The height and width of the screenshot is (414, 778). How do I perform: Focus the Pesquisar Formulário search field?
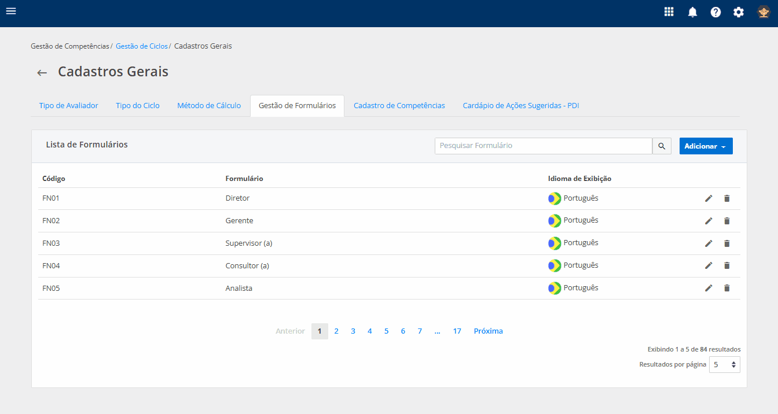(x=543, y=146)
